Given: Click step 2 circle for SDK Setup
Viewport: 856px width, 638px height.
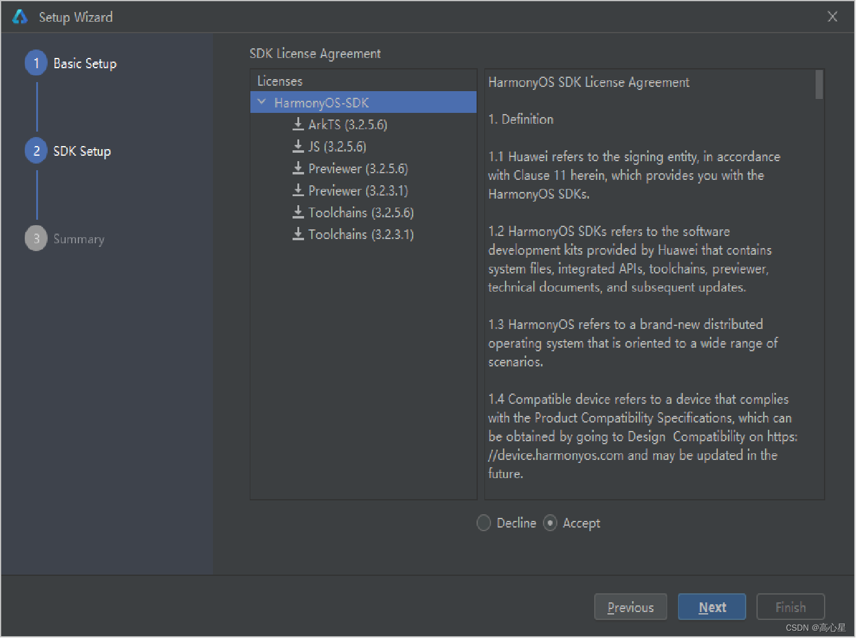Looking at the screenshot, I should [36, 151].
